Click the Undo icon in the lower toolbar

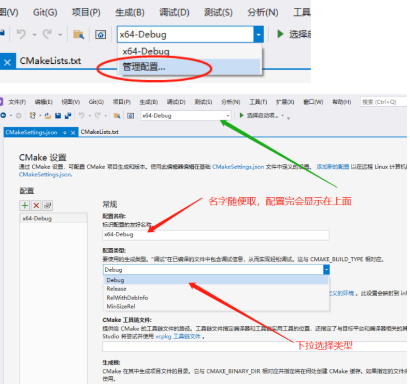(81, 115)
